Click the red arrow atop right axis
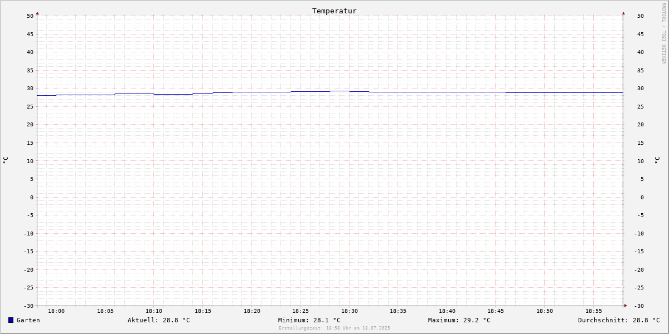The image size is (669, 334). 623,13
